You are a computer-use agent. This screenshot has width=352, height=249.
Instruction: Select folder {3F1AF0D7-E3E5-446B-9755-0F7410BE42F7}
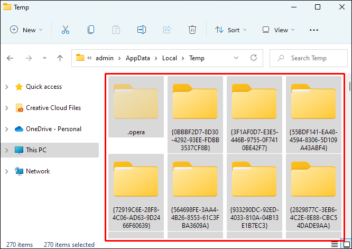coord(254,115)
